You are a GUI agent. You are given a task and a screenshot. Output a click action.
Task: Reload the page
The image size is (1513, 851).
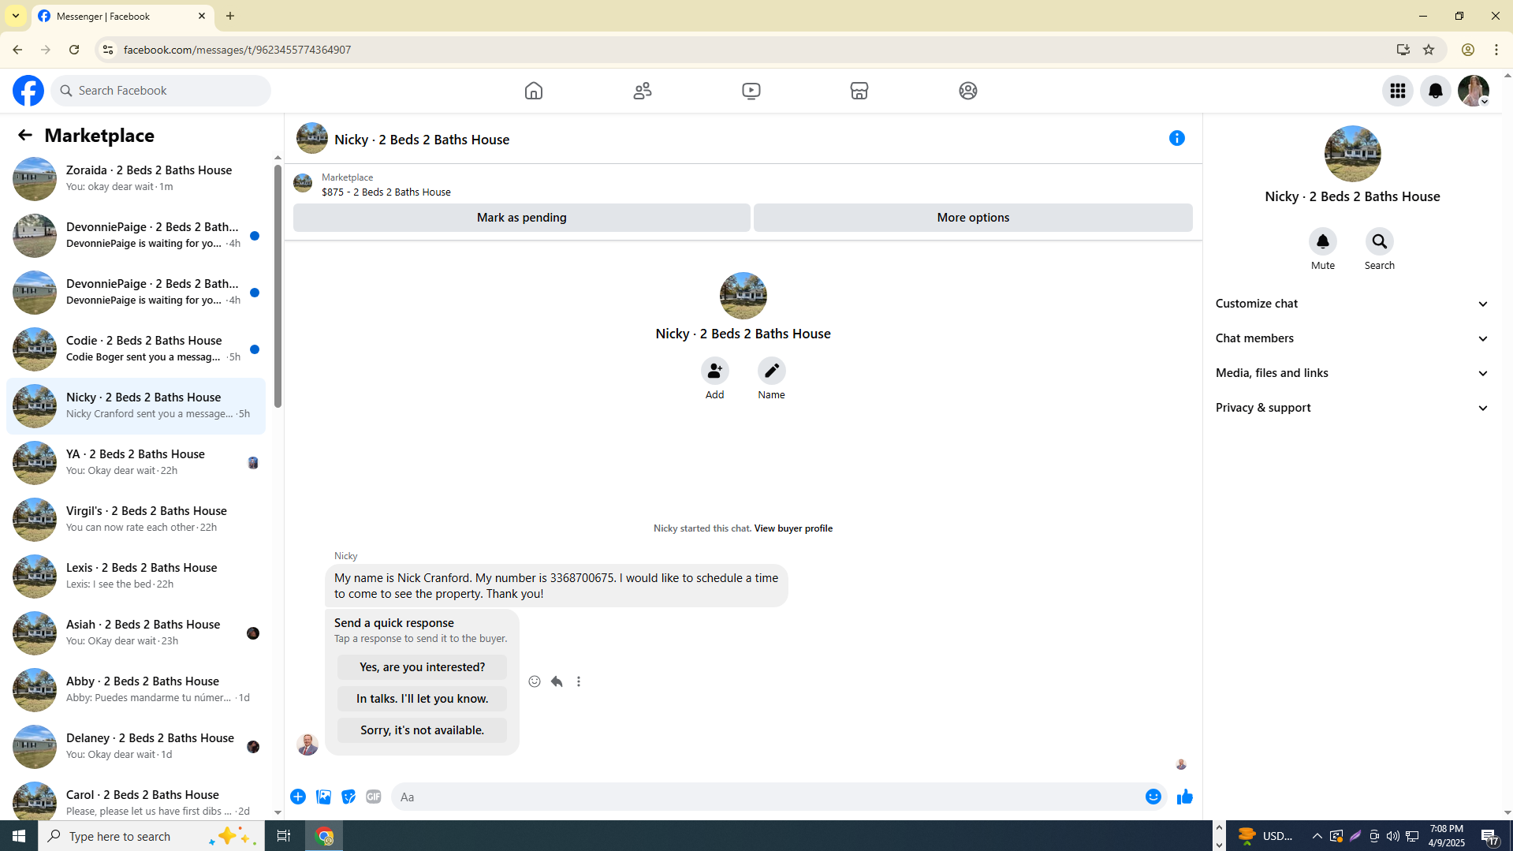pos(74,50)
